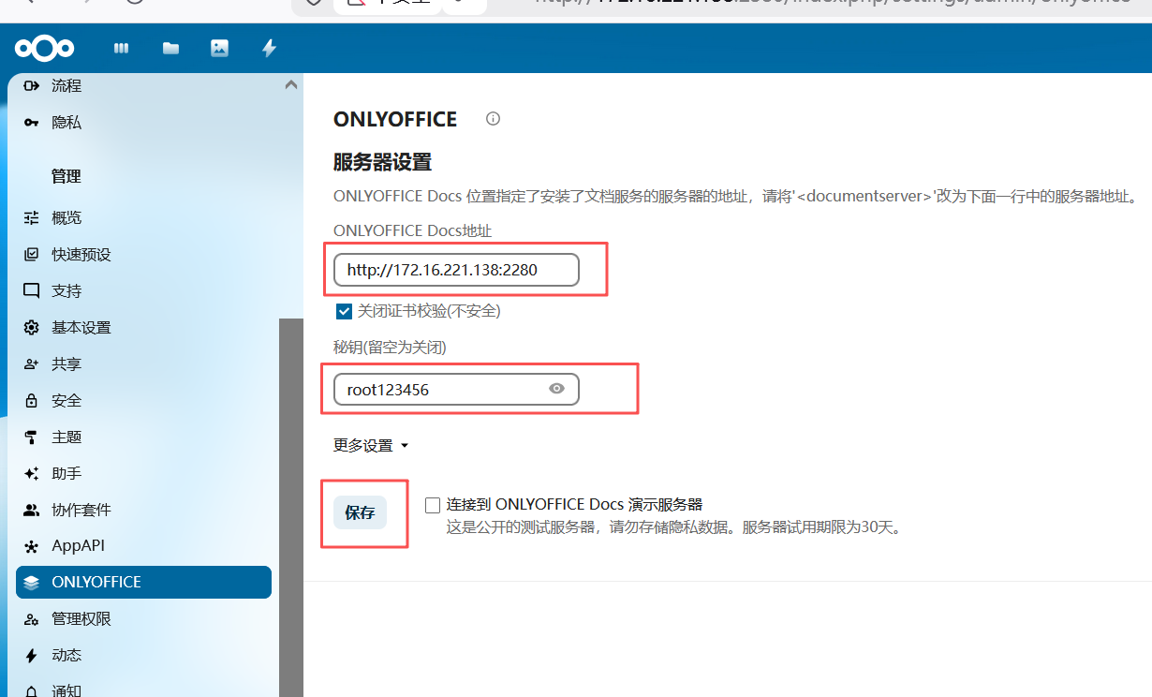Open the 概览 overview link

(66, 218)
